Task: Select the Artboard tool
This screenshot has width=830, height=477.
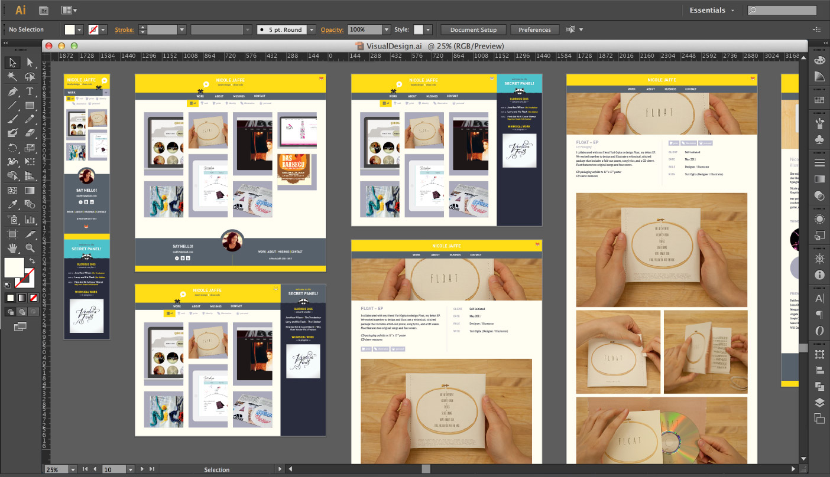Action: tap(12, 234)
